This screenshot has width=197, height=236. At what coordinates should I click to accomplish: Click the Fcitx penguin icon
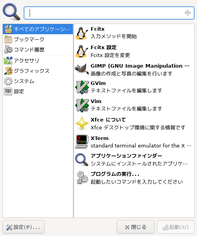click(82, 33)
